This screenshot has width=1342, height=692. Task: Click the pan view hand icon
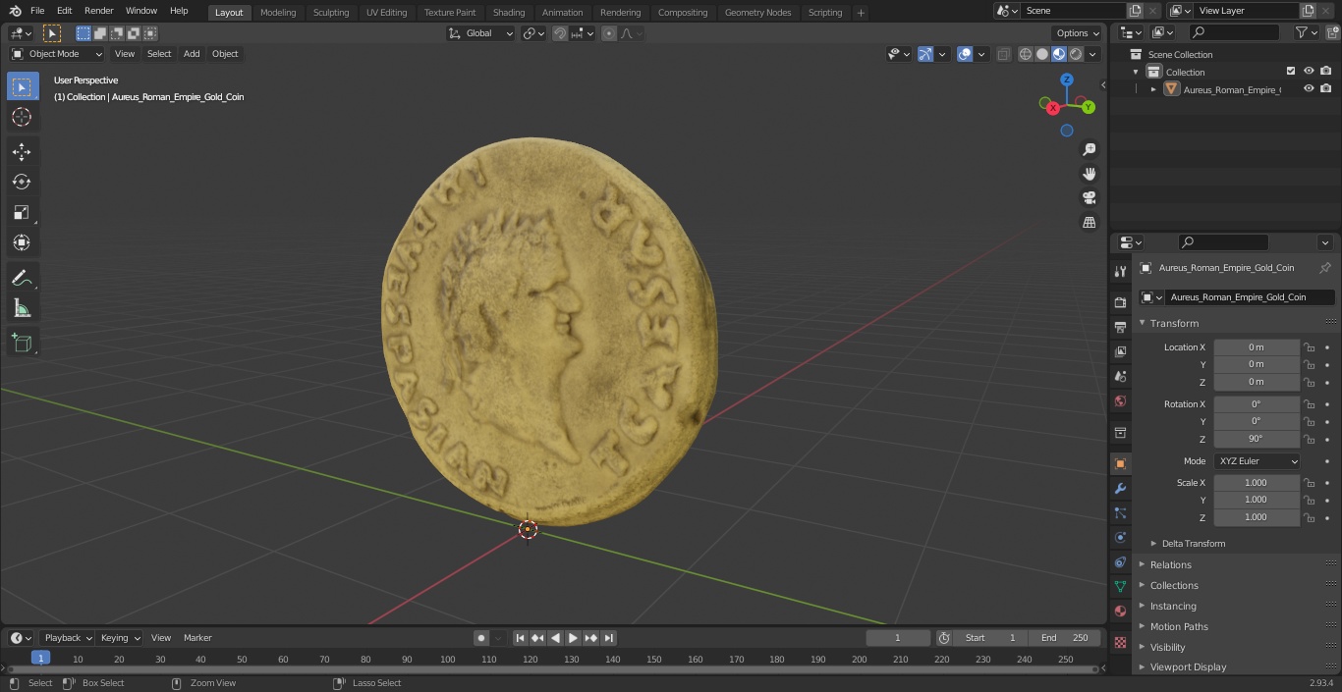click(1089, 174)
